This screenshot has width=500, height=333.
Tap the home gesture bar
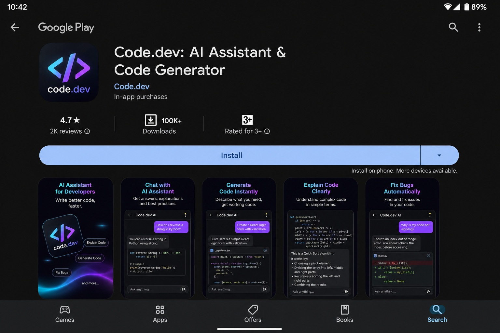click(250, 329)
